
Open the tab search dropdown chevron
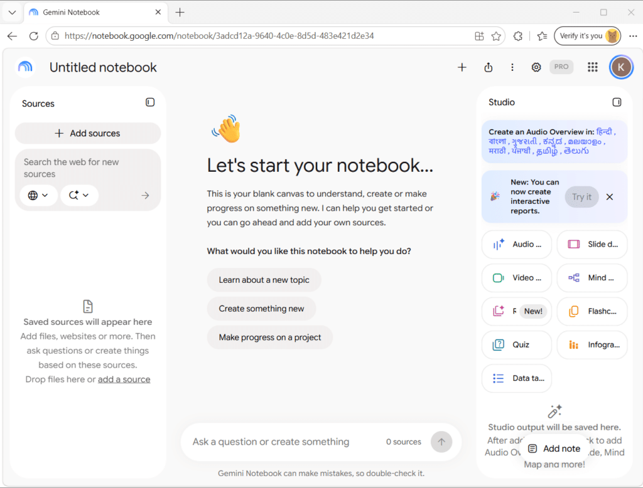coord(13,13)
